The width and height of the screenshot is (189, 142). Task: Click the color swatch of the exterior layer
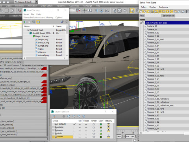(x=101, y=127)
